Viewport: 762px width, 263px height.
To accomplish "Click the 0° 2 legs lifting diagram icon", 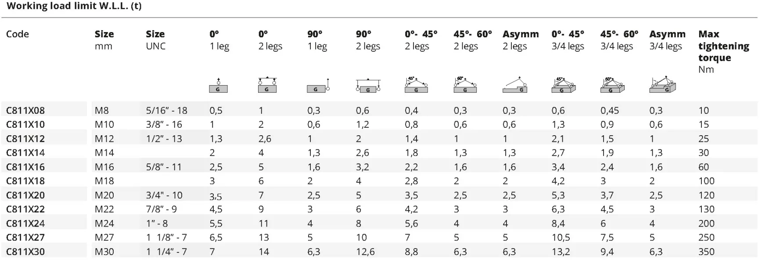I will pos(267,85).
